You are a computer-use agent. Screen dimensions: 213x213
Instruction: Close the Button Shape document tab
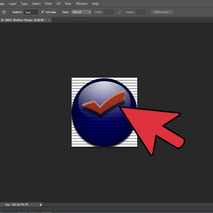pos(49,20)
